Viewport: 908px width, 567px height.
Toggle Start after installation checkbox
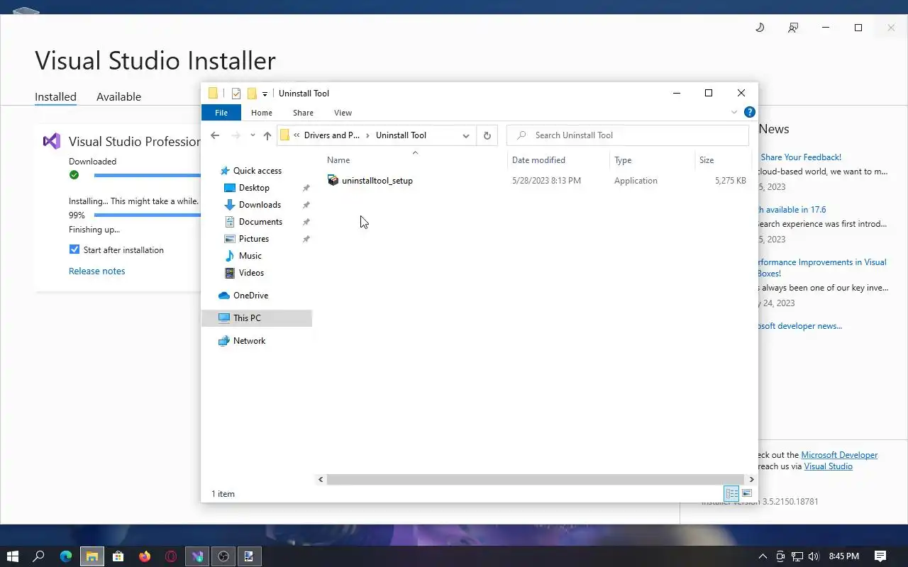tap(74, 249)
